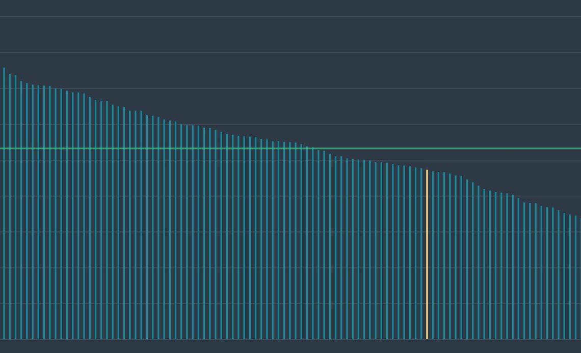Image resolution: width=581 pixels, height=353 pixels.
Task: Select the shortest teal bar at the right edge
Action: pyautogui.click(x=580, y=279)
